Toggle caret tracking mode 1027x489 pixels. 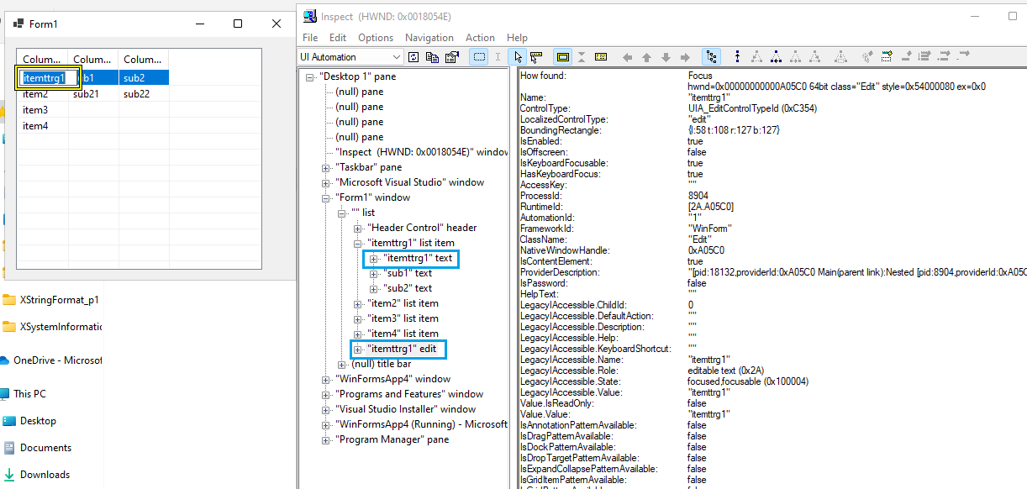click(x=498, y=55)
